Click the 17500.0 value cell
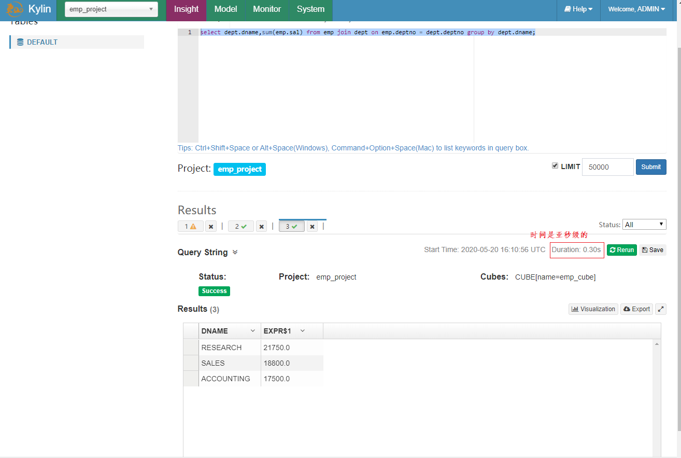681x458 pixels. click(292, 379)
